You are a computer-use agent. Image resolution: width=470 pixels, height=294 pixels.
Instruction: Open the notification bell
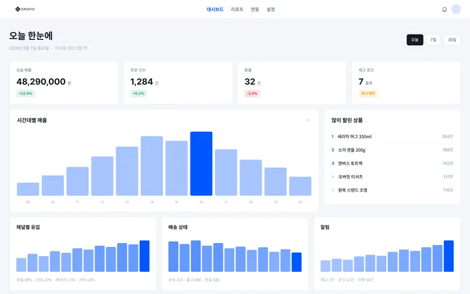point(445,9)
